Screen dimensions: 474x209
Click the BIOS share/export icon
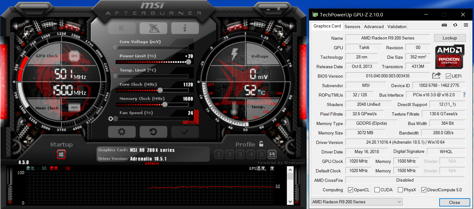pos(436,75)
